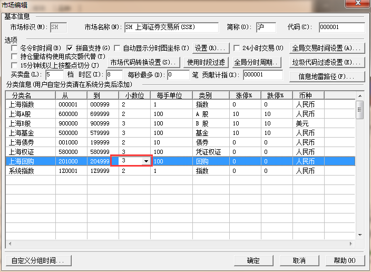
Task: Open 垃圾代码过滤设置 button
Action: point(327,62)
